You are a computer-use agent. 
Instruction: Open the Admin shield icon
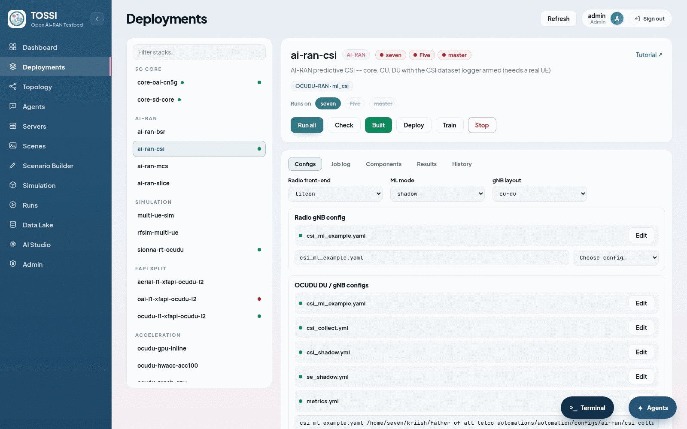pos(13,264)
